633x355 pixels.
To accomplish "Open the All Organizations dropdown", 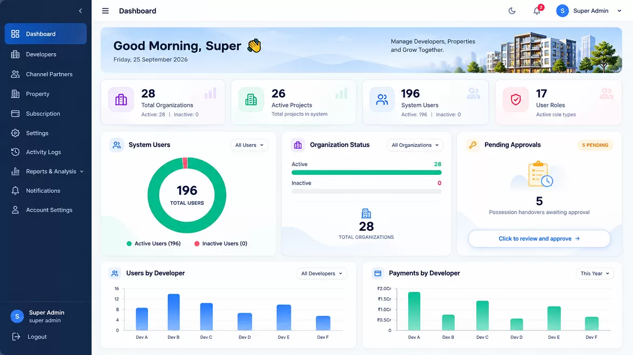I will click(415, 145).
